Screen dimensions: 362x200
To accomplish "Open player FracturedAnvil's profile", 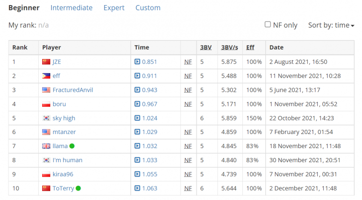I will [73, 90].
